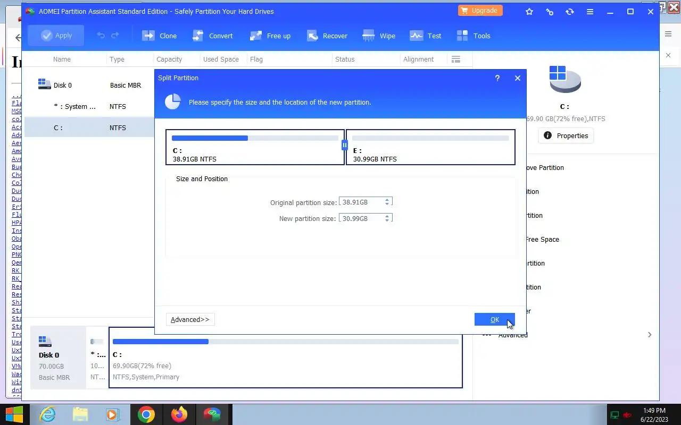Viewport: 681px width, 425px height.
Task: Open the Recover tool
Action: (x=327, y=36)
